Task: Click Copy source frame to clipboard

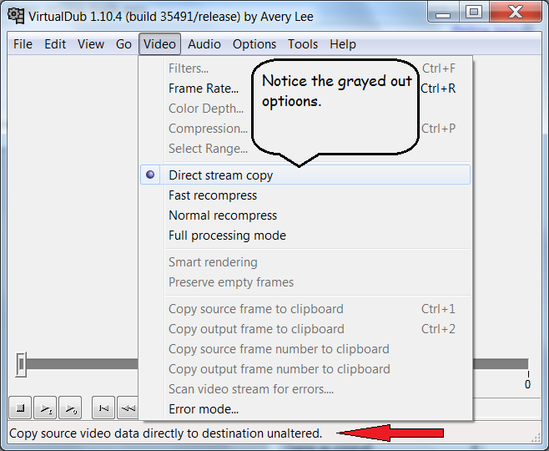Action: [x=305, y=309]
